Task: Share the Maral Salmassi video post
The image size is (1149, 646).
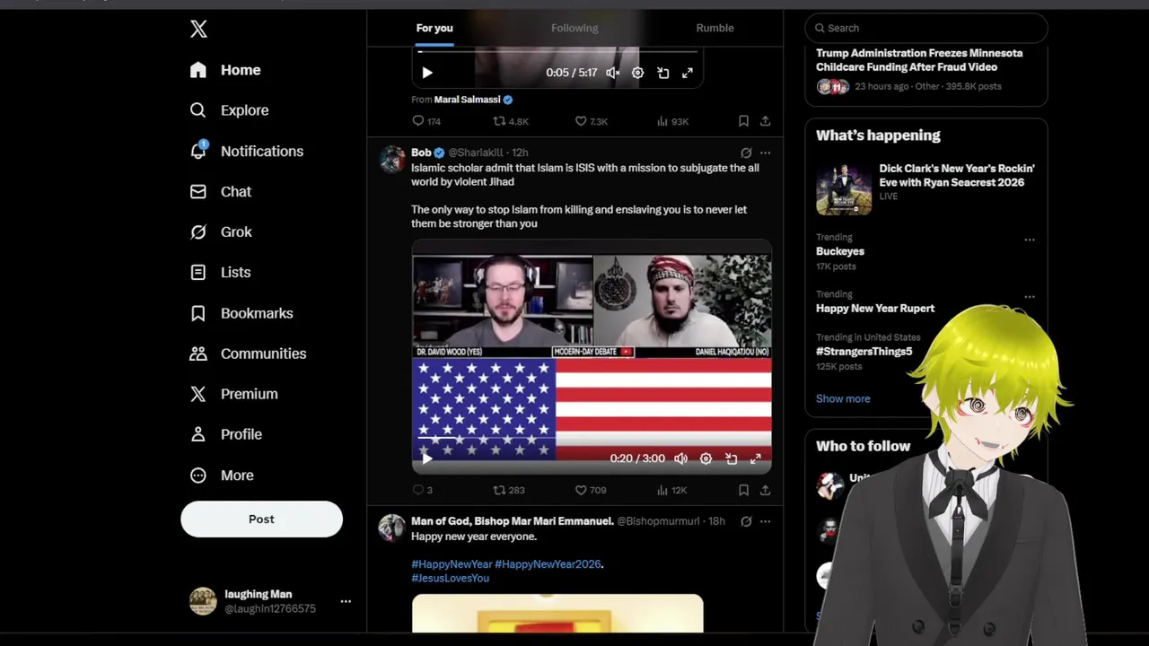Action: (x=765, y=121)
